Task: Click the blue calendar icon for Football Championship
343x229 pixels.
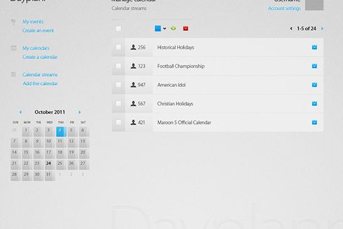Action: tap(314, 65)
